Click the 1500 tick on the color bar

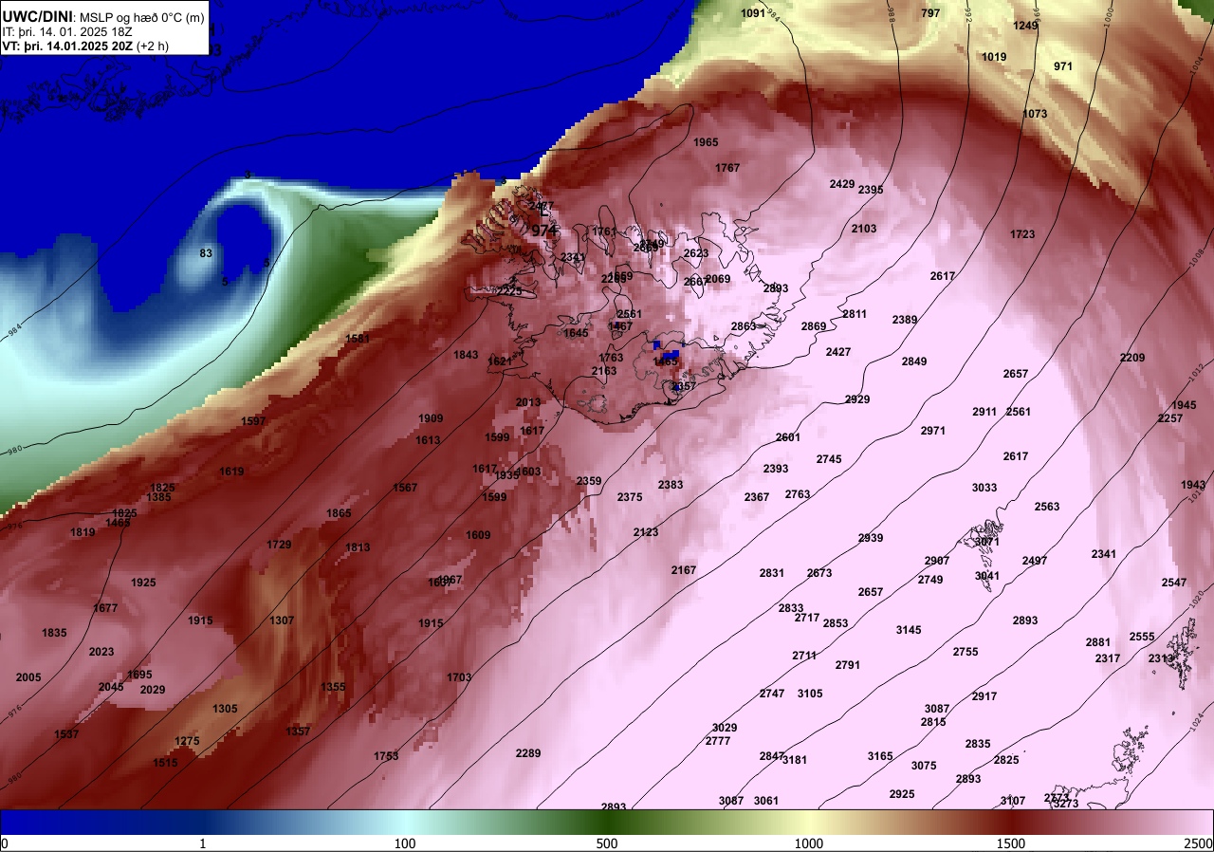[1011, 843]
